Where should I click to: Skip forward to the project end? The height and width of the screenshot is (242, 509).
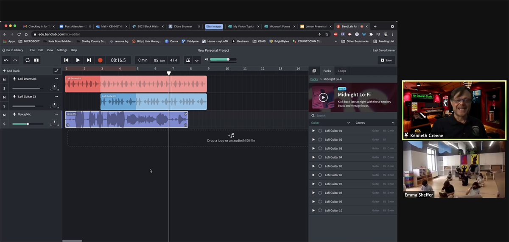point(89,60)
